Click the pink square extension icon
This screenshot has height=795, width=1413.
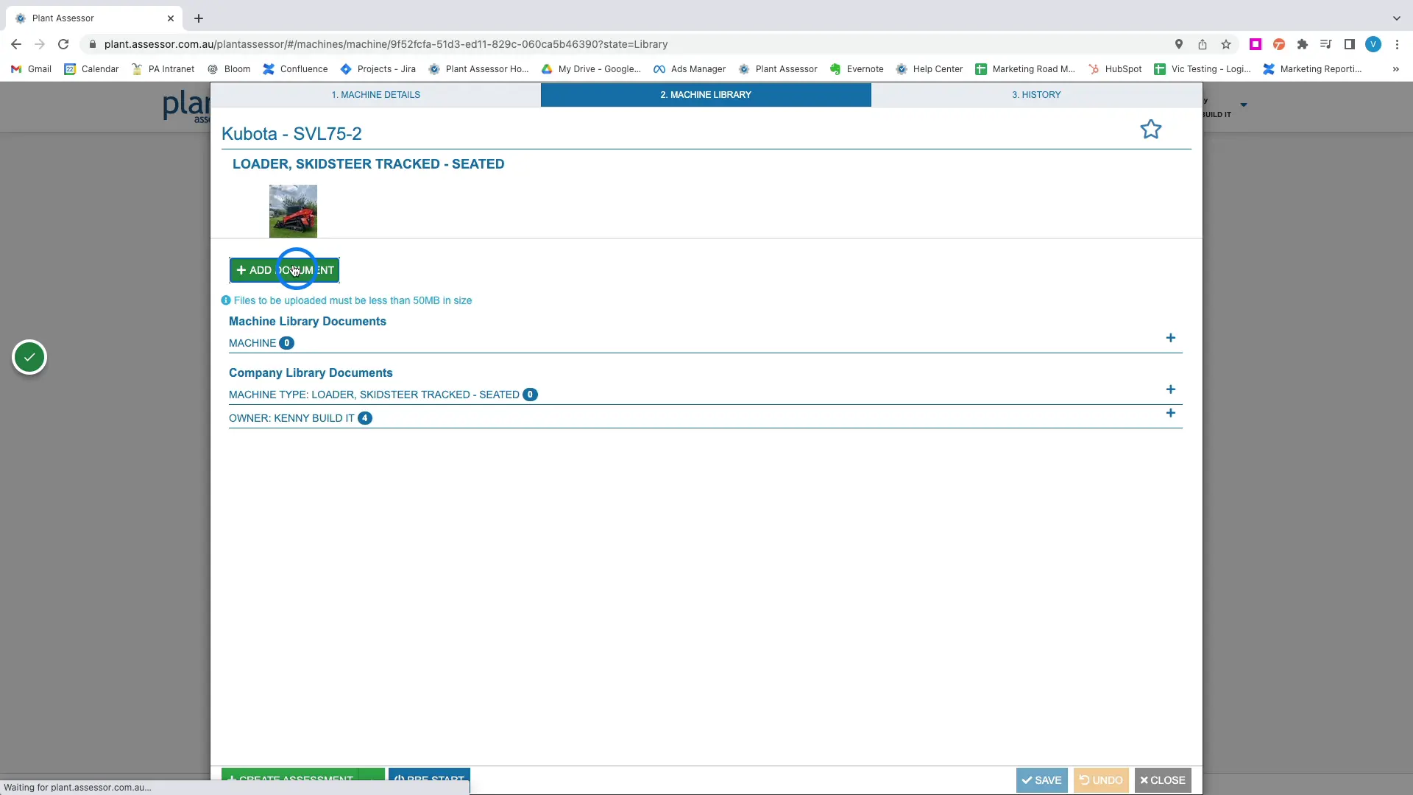[x=1256, y=44]
